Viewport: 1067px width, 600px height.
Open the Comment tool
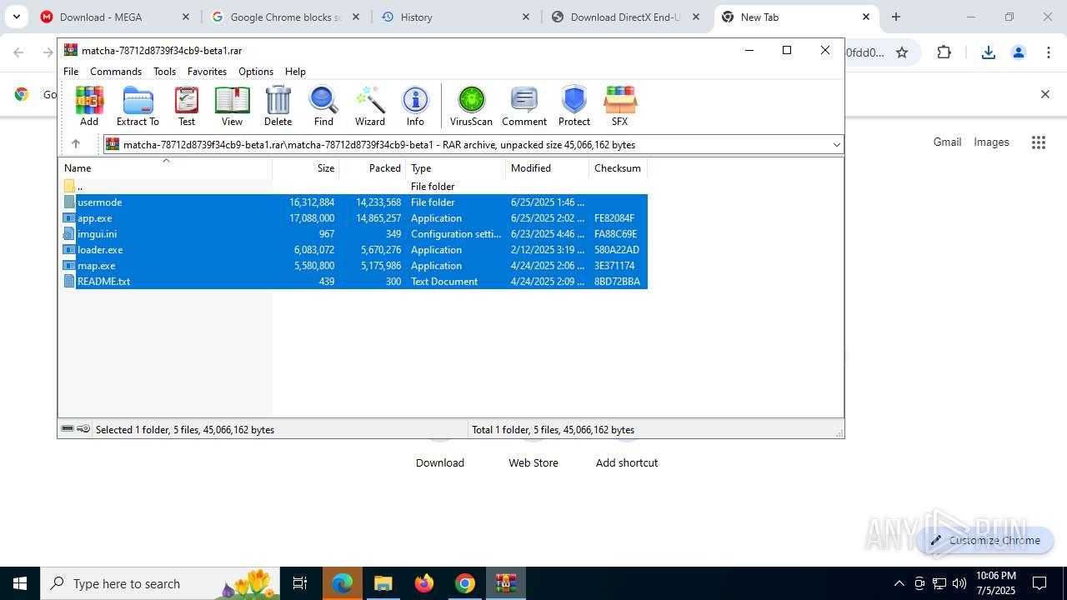tap(524, 106)
